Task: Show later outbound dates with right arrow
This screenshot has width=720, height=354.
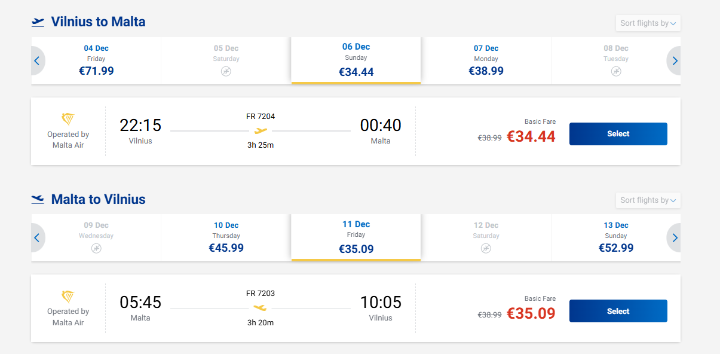Action: tap(675, 60)
